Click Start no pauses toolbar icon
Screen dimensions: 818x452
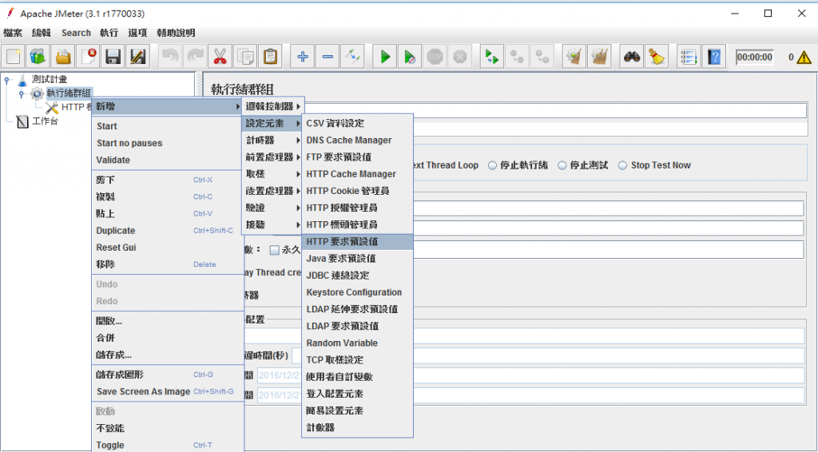pyautogui.click(x=410, y=57)
